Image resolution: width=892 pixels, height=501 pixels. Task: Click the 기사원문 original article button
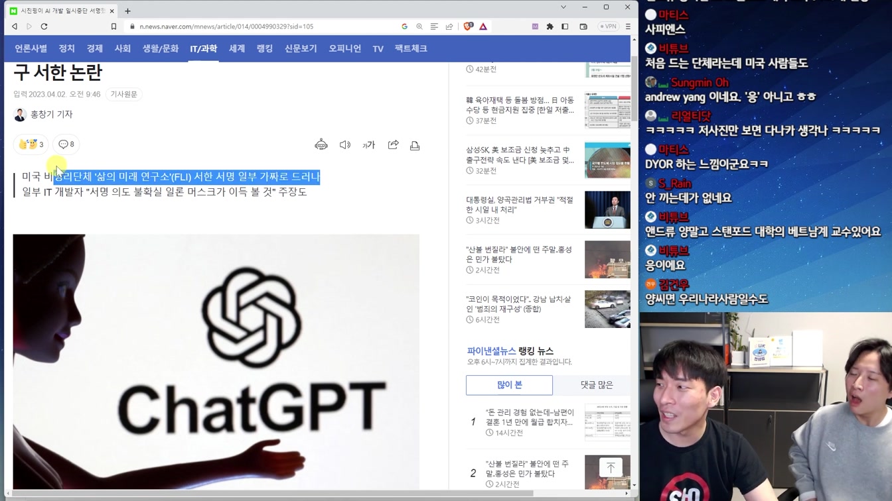(123, 94)
